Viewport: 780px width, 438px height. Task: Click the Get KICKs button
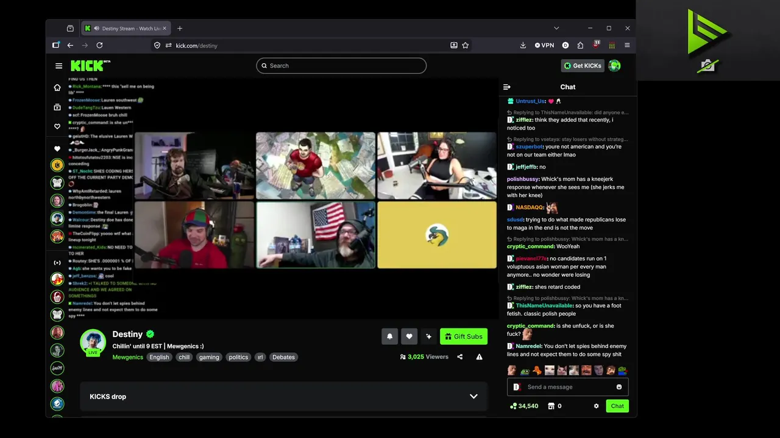coord(583,66)
